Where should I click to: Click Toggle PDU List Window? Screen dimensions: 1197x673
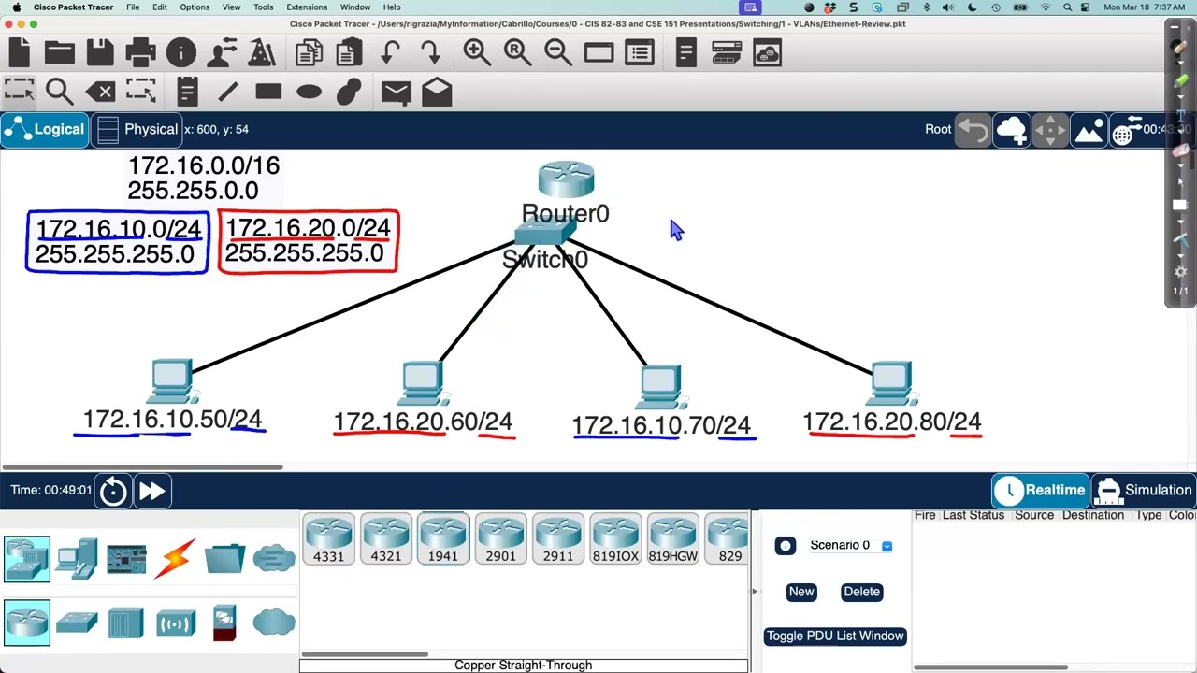tap(835, 636)
